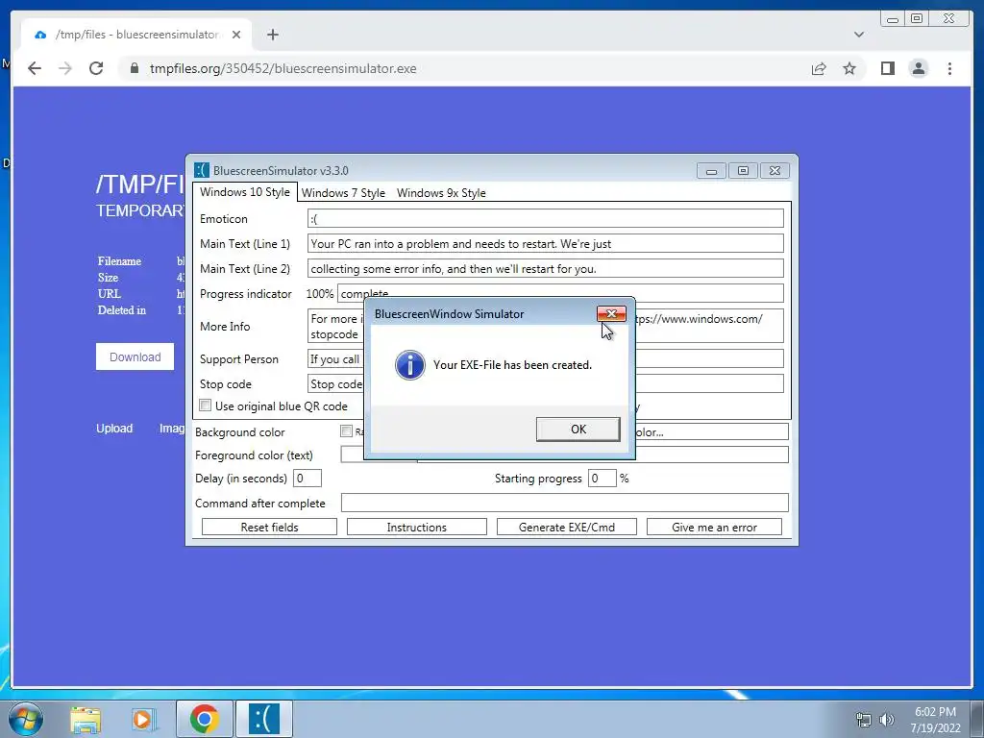Click OK in the EXE-File created dialog
The height and width of the screenshot is (738, 984).
tap(578, 430)
